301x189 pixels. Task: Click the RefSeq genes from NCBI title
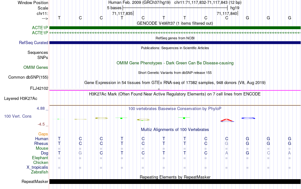(175, 38)
